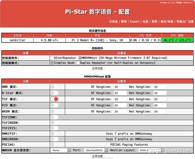Screen dimensions: 195x159
Task: Go to the Expert menu
Action: pyautogui.click(x=135, y=22)
